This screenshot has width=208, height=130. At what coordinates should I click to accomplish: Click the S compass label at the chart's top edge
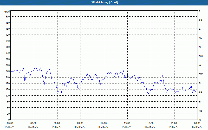(x=200, y=11)
